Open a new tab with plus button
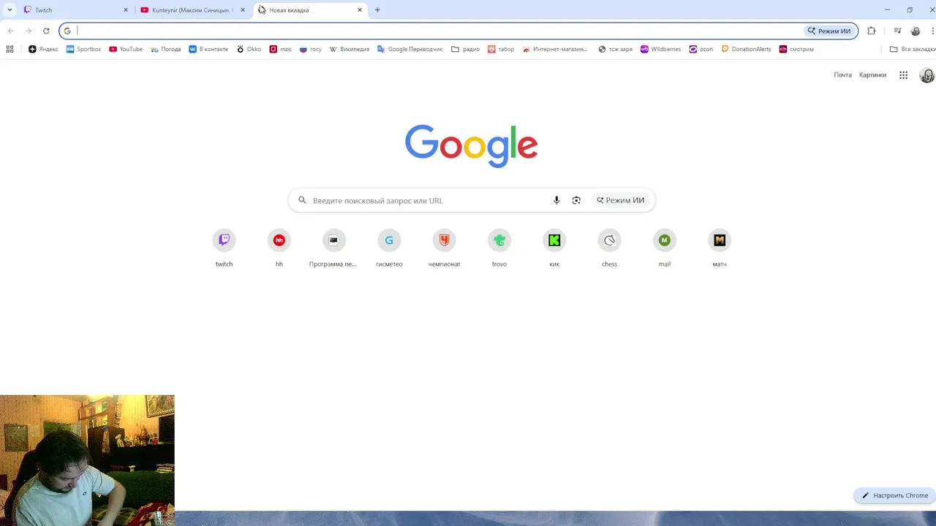Screen dimensions: 936x526 tap(377, 10)
